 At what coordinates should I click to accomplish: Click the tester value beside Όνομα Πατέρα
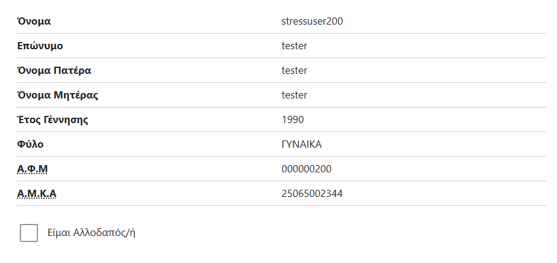click(294, 70)
